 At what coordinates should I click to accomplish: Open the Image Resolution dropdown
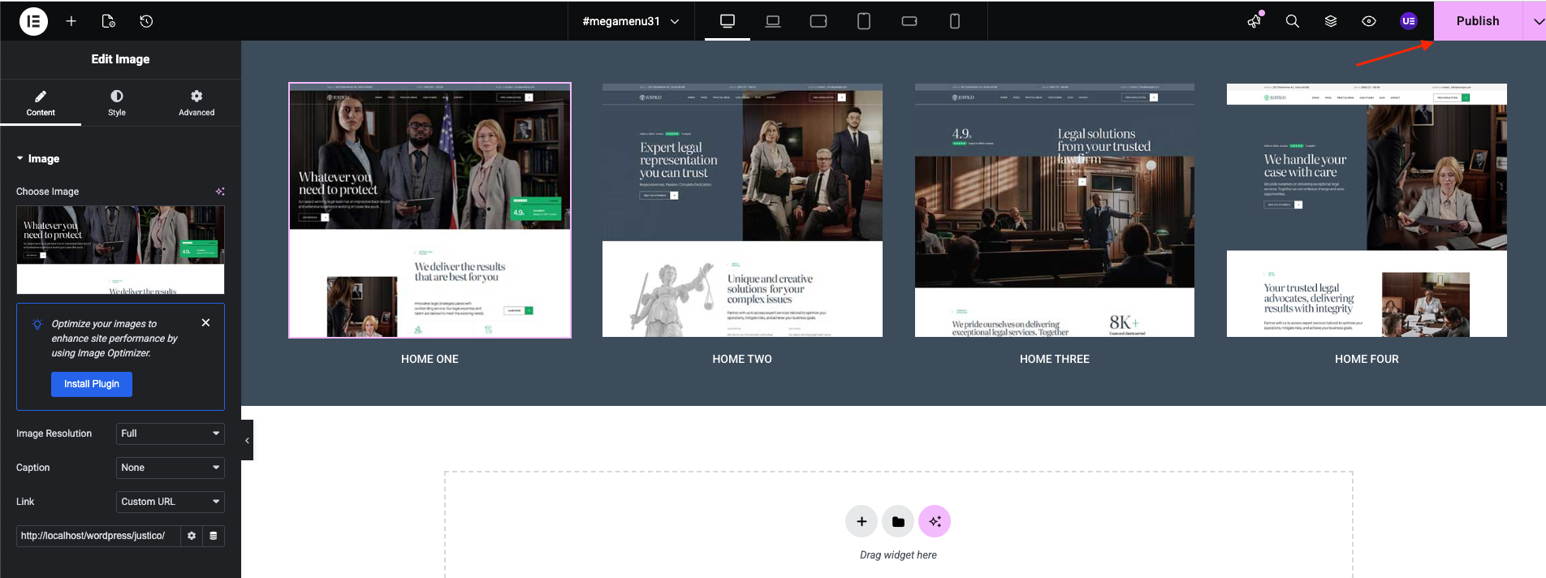pyautogui.click(x=170, y=433)
